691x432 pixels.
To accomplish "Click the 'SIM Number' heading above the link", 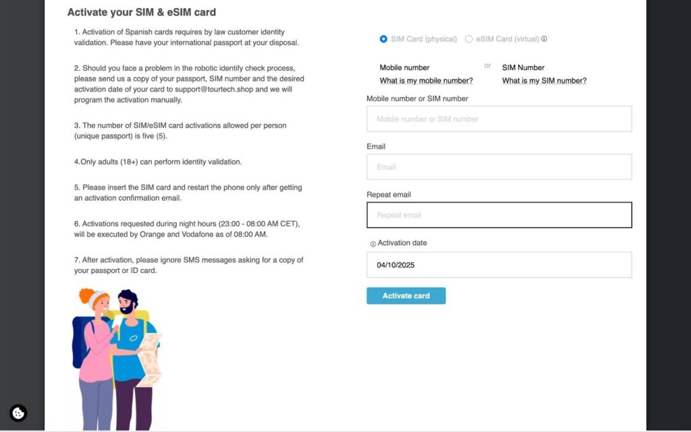I will coord(523,67).
